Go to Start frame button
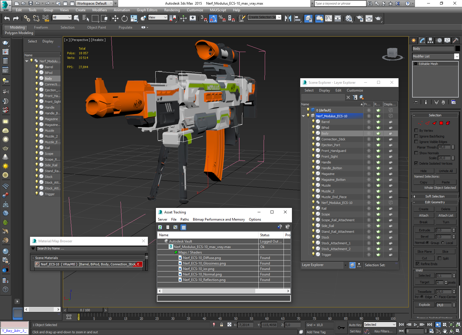 pyautogui.click(x=401, y=325)
